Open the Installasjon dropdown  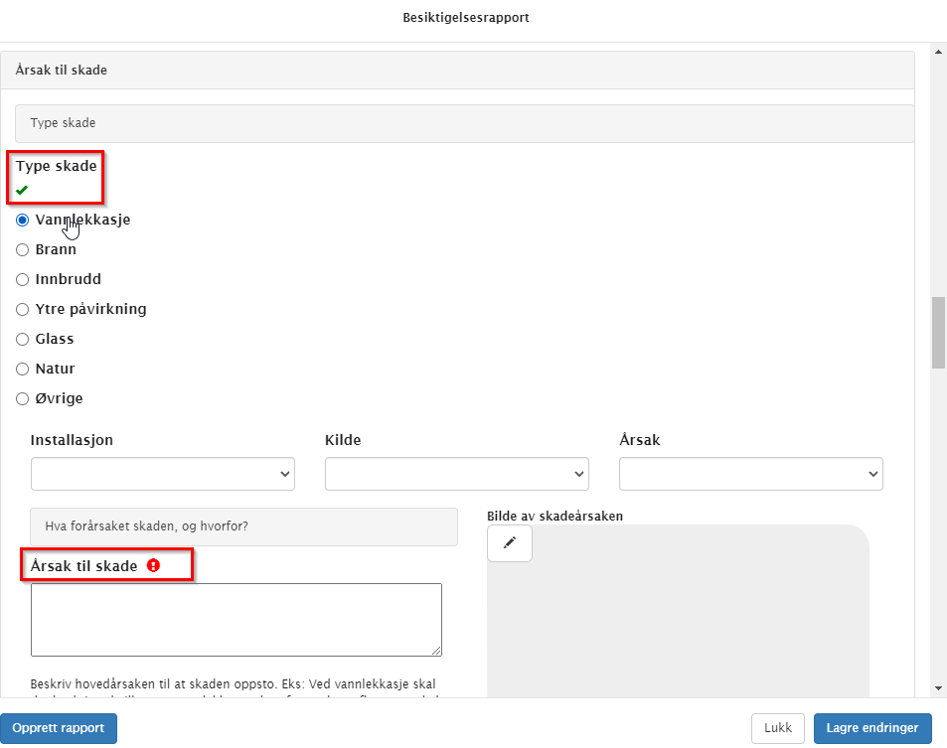163,474
